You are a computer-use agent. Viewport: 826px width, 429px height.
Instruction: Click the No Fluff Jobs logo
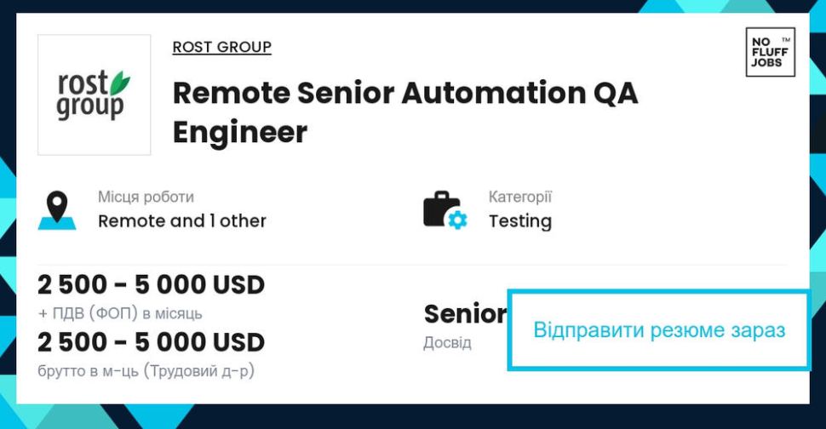pyautogui.click(x=770, y=52)
